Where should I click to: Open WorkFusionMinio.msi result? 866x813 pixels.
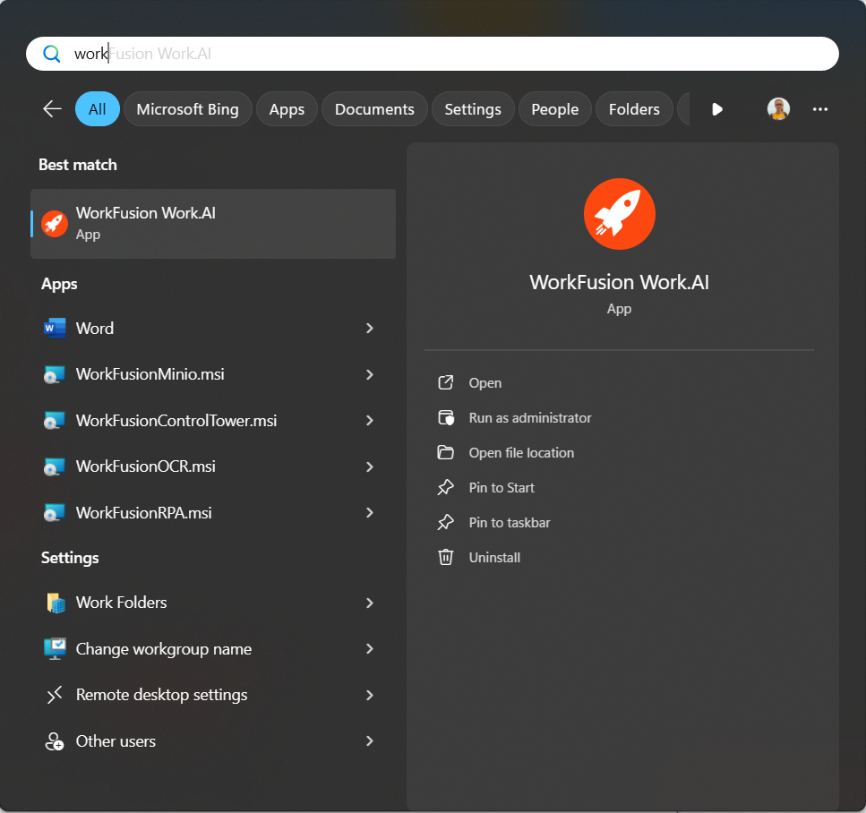coord(213,374)
